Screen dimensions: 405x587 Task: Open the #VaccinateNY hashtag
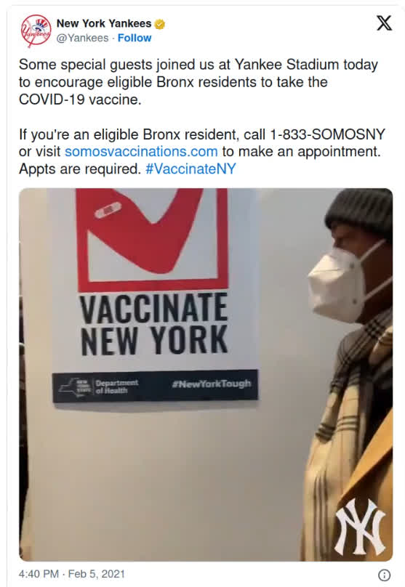191,169
